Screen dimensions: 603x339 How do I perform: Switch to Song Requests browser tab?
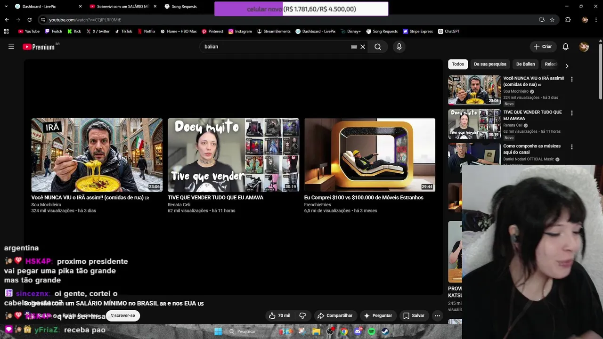click(184, 7)
